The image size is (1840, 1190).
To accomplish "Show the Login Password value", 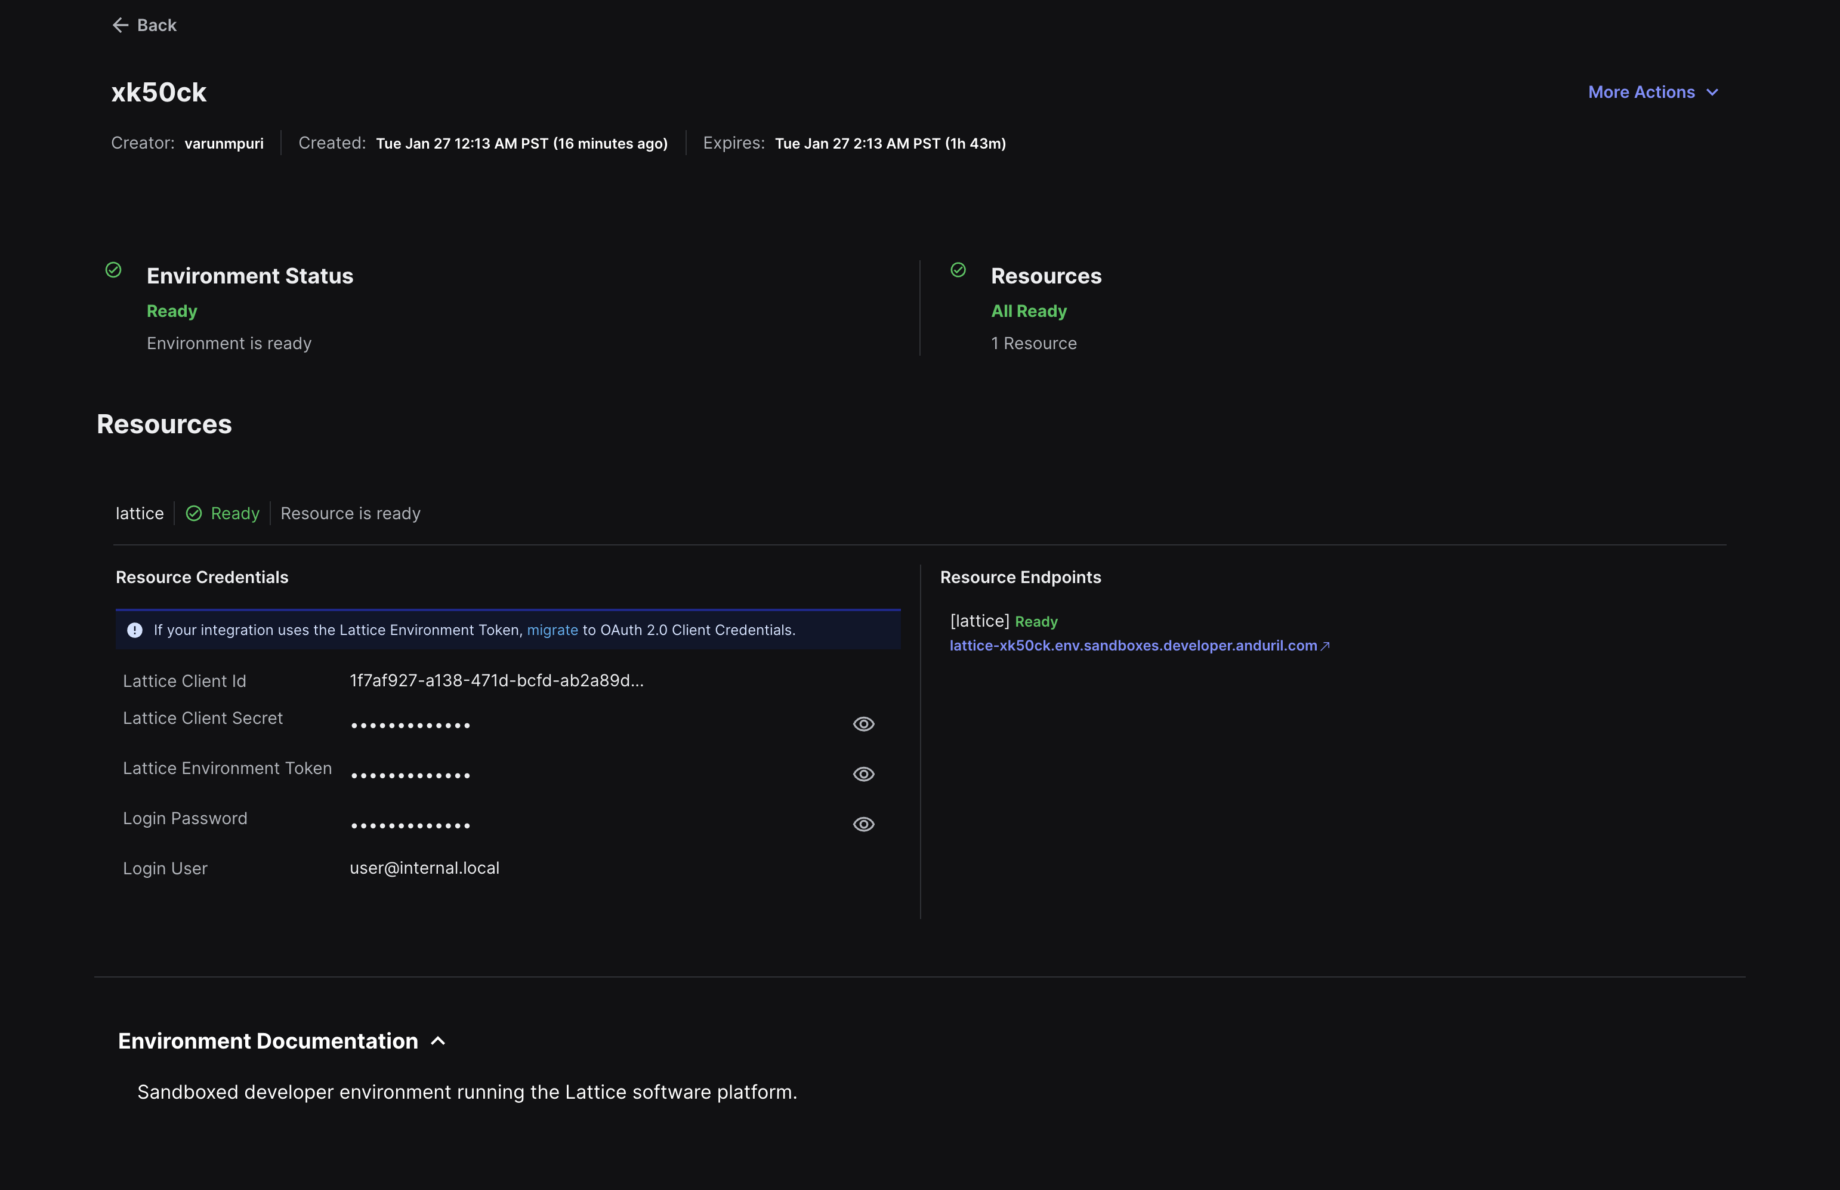I will [863, 825].
